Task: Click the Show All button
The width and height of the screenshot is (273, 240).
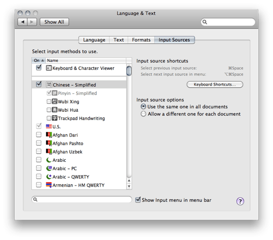Action: [54, 22]
